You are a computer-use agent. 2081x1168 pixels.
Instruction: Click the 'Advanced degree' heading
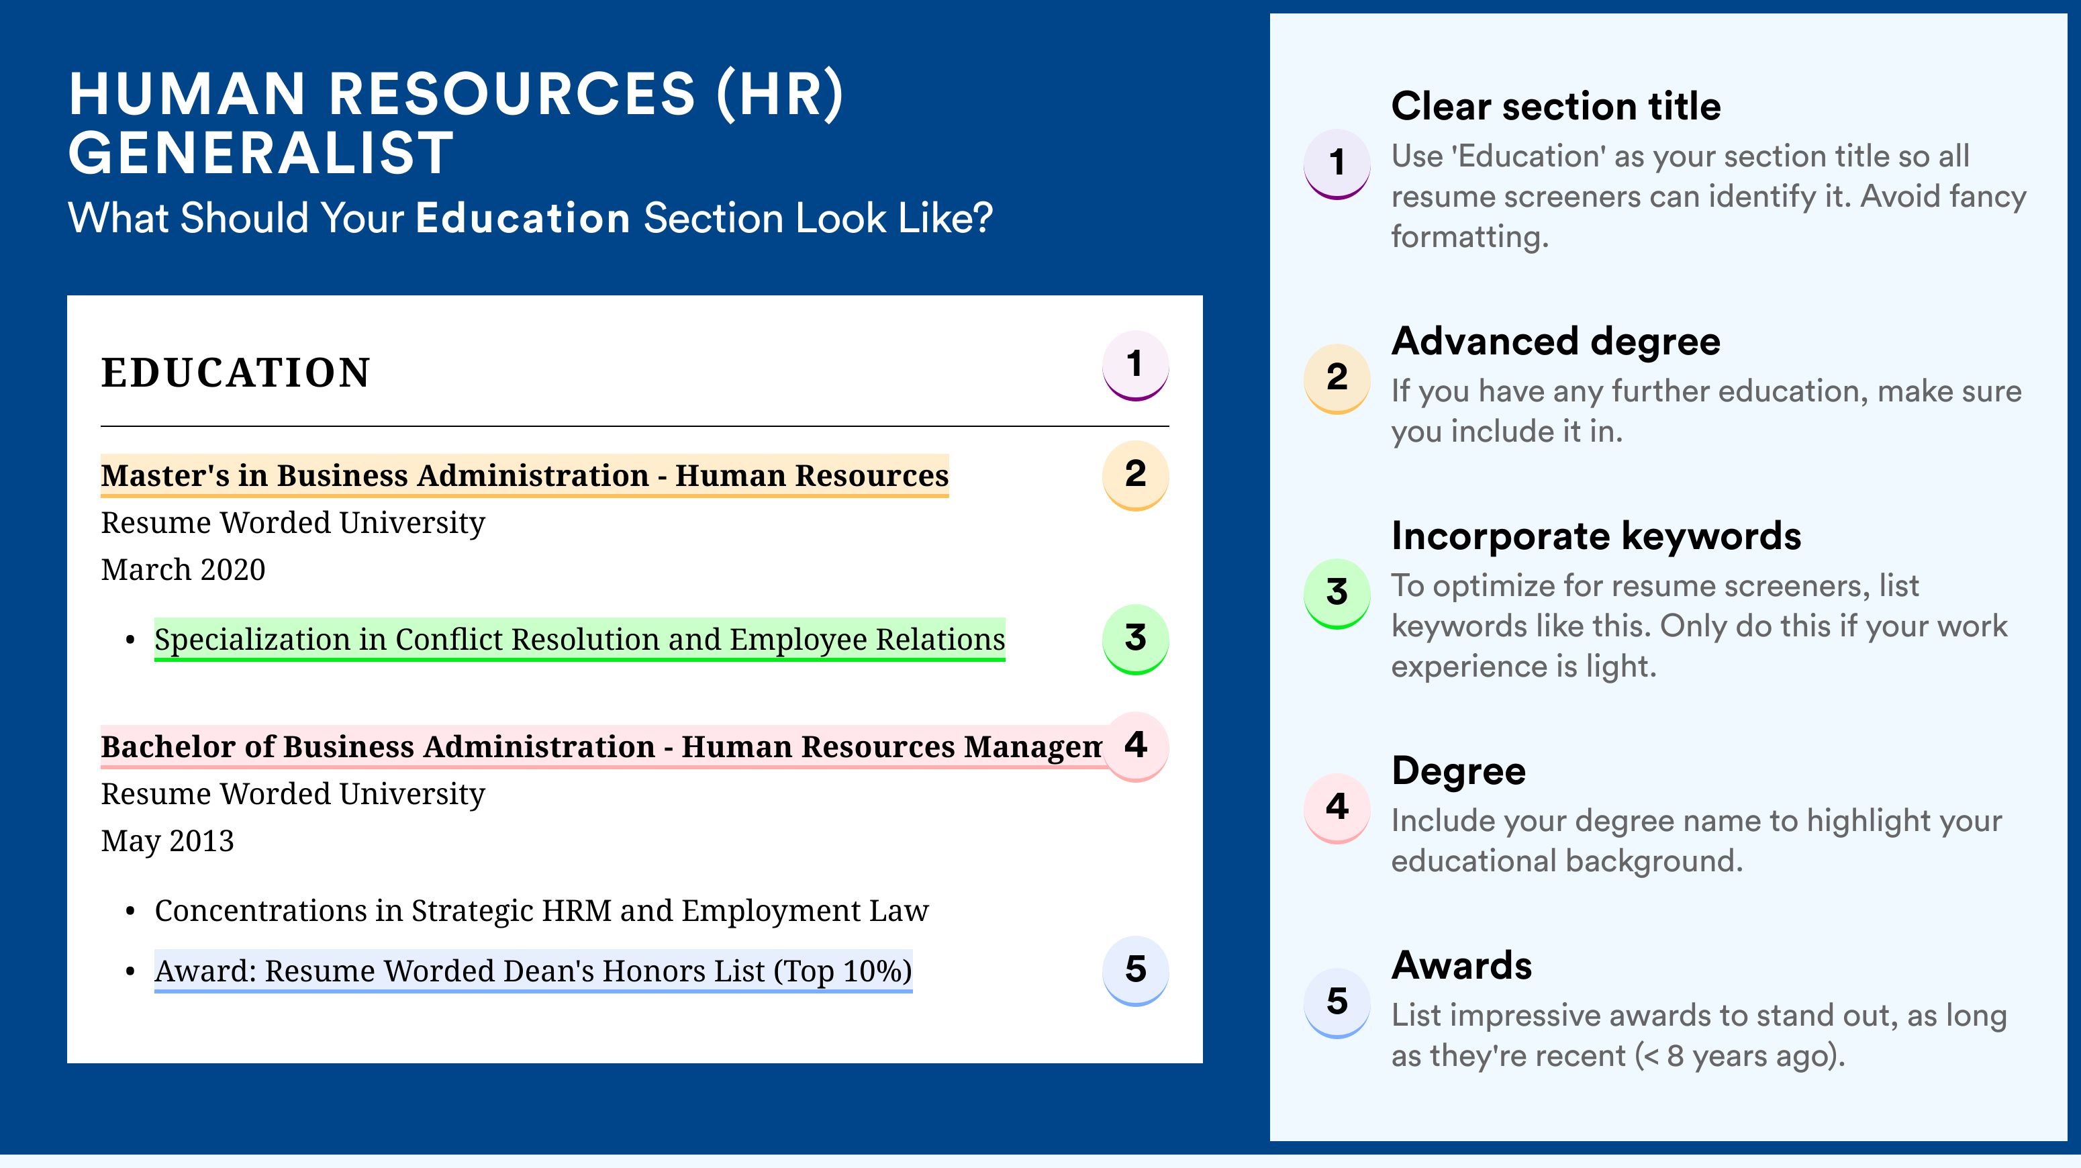1556,342
